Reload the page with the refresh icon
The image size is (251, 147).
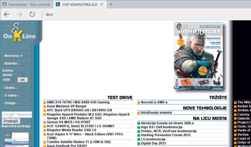[x=32, y=14]
